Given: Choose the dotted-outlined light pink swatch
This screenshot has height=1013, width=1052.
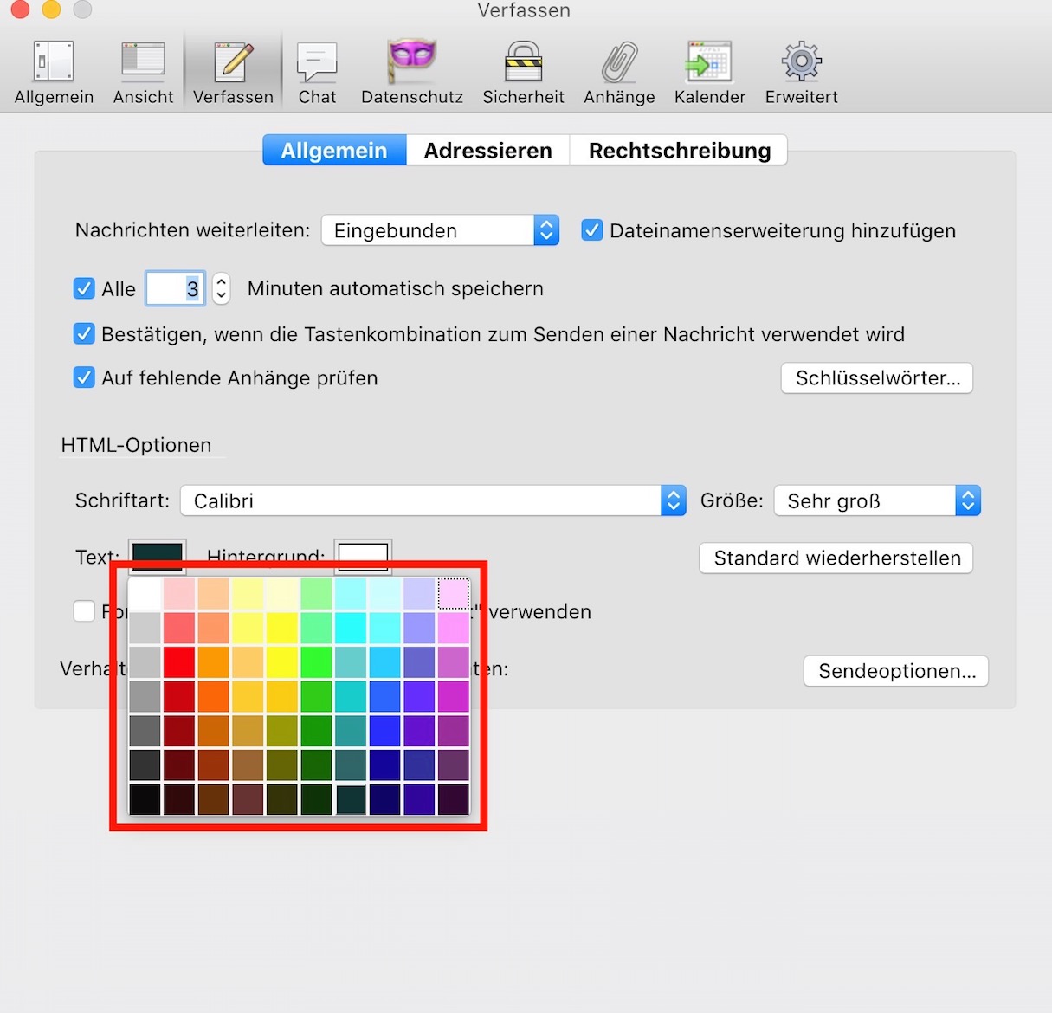Looking at the screenshot, I should pos(453,593).
